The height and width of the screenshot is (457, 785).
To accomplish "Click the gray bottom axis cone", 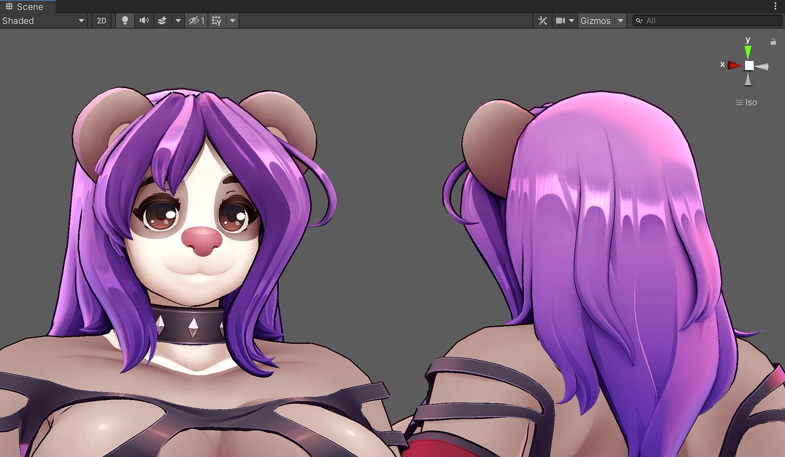I will [x=748, y=79].
